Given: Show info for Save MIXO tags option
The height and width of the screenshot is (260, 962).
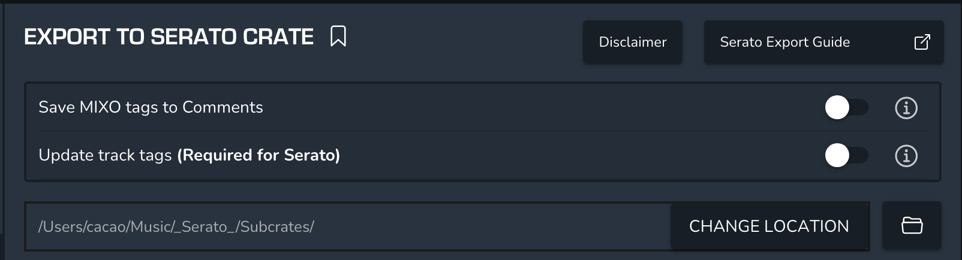Looking at the screenshot, I should tap(906, 108).
